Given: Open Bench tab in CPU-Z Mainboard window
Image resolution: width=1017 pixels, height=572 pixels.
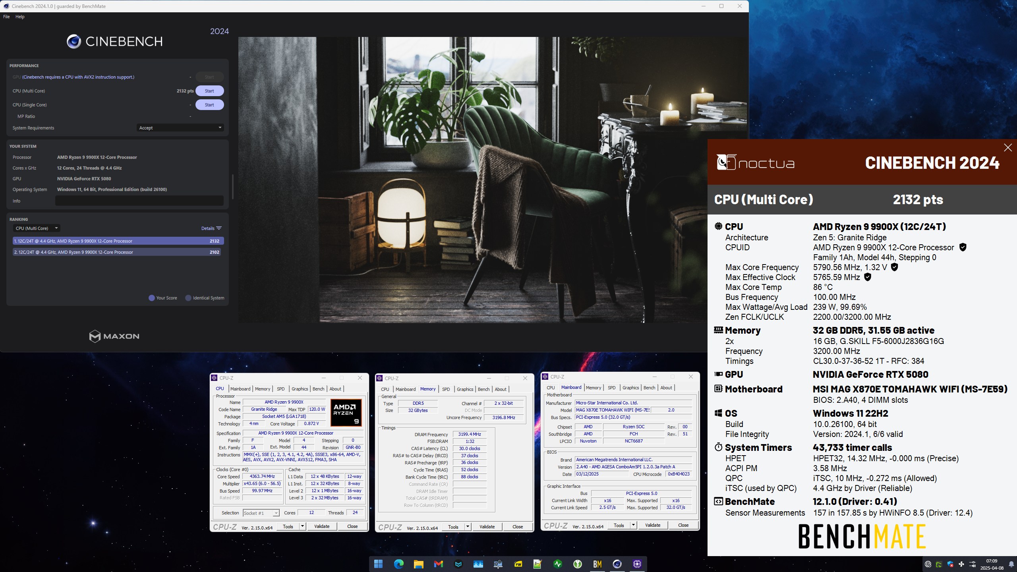Looking at the screenshot, I should pos(649,388).
